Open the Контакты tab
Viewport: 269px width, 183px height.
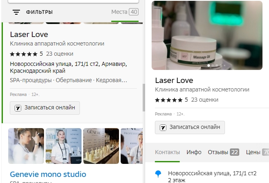point(167,152)
